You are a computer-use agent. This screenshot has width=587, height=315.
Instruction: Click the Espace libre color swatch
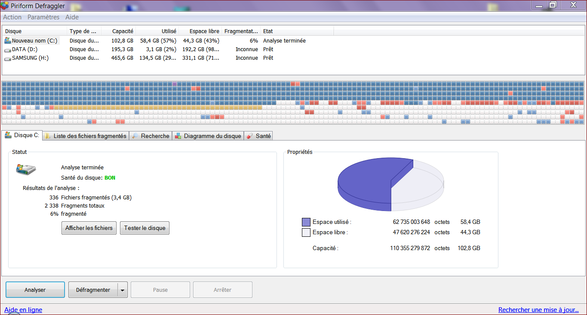(306, 232)
